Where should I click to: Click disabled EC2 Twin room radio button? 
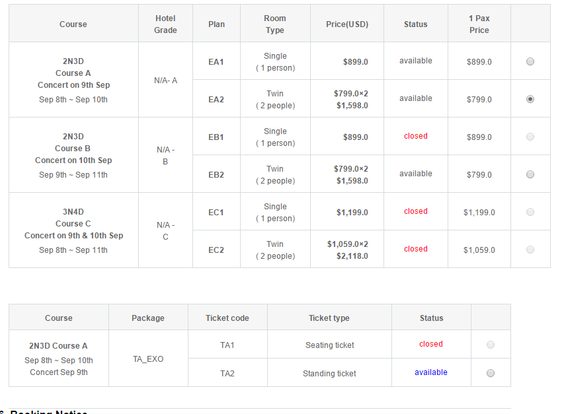(530, 250)
